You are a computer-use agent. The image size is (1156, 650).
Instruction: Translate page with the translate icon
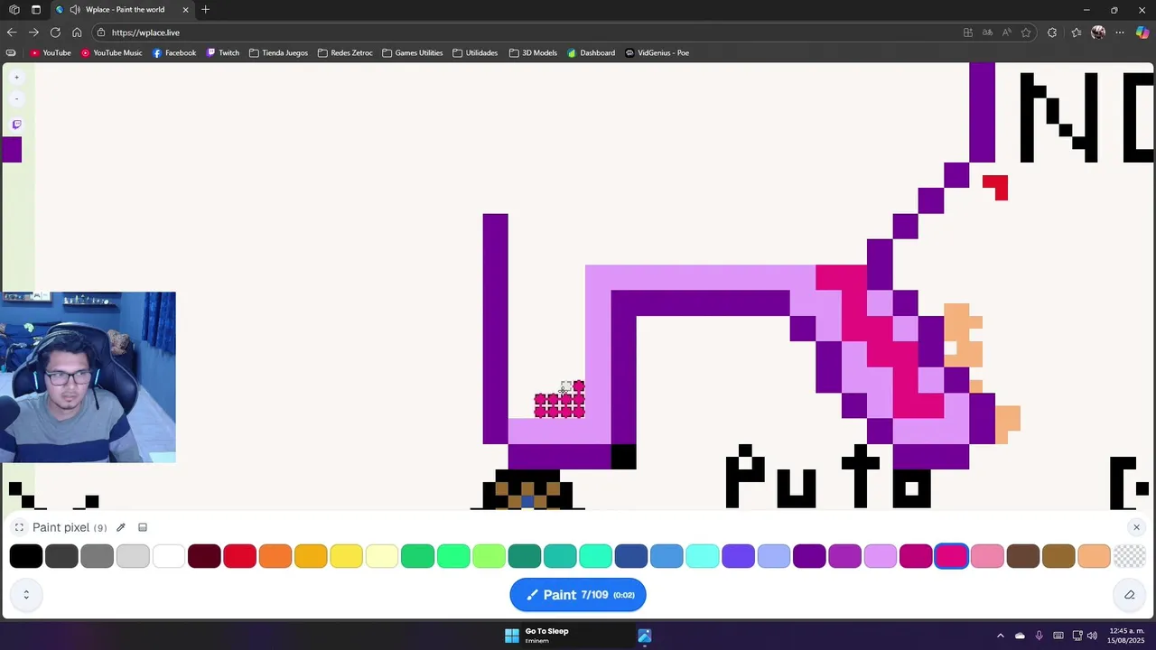pyautogui.click(x=987, y=32)
